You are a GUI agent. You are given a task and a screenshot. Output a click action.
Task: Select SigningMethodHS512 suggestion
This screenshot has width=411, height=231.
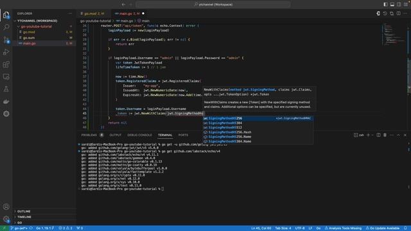258,128
